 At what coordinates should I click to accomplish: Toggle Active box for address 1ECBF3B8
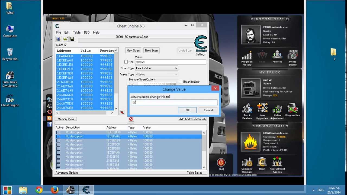tap(58, 149)
